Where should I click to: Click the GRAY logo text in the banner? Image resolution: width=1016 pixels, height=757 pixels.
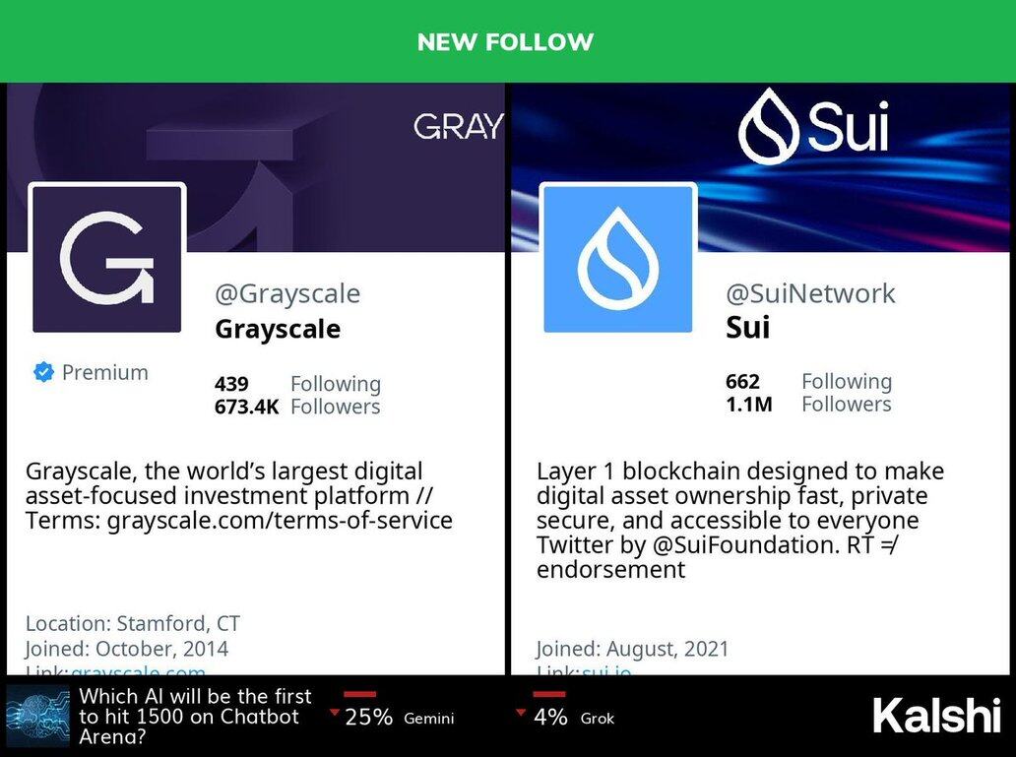coord(458,127)
